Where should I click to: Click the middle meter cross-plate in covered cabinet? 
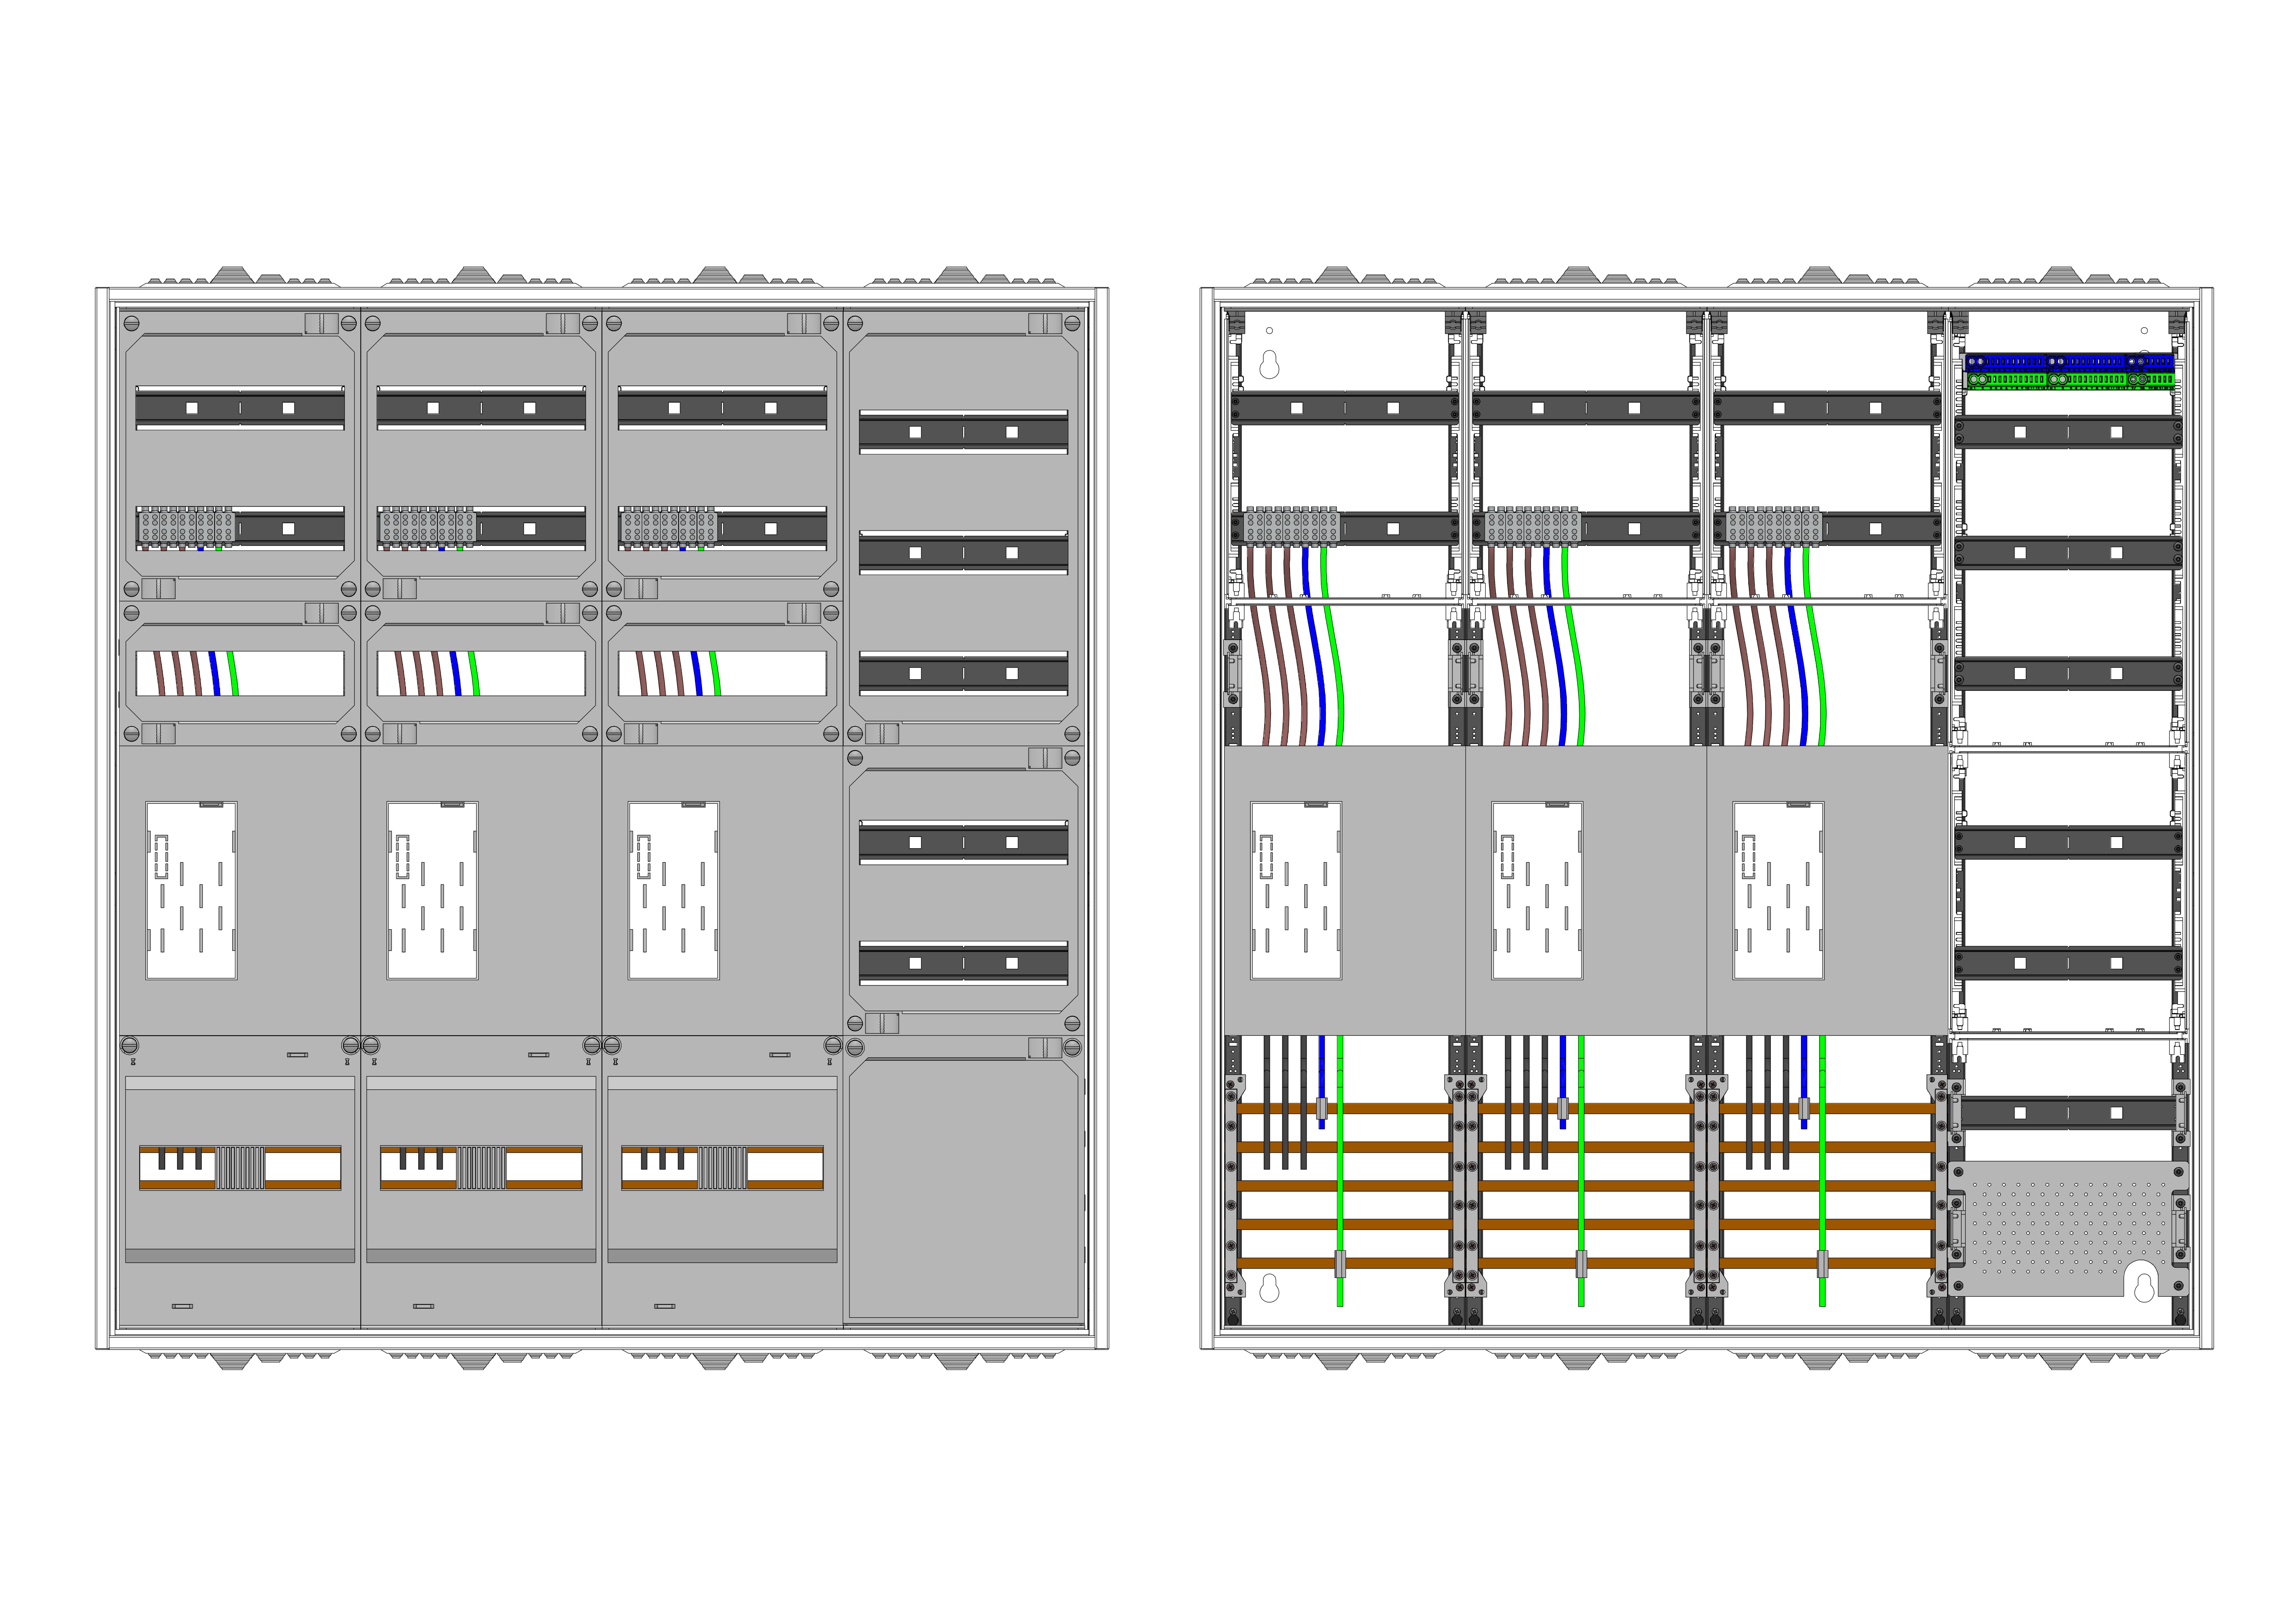coord(432,890)
